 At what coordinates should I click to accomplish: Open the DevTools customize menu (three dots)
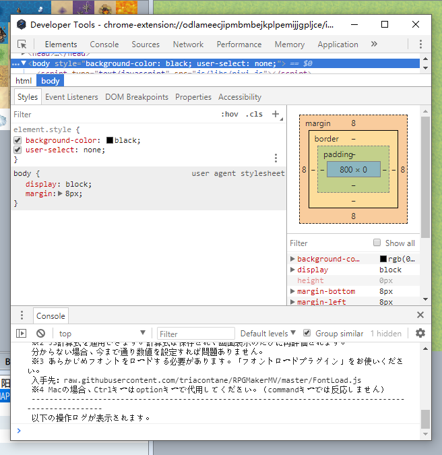pyautogui.click(x=420, y=44)
